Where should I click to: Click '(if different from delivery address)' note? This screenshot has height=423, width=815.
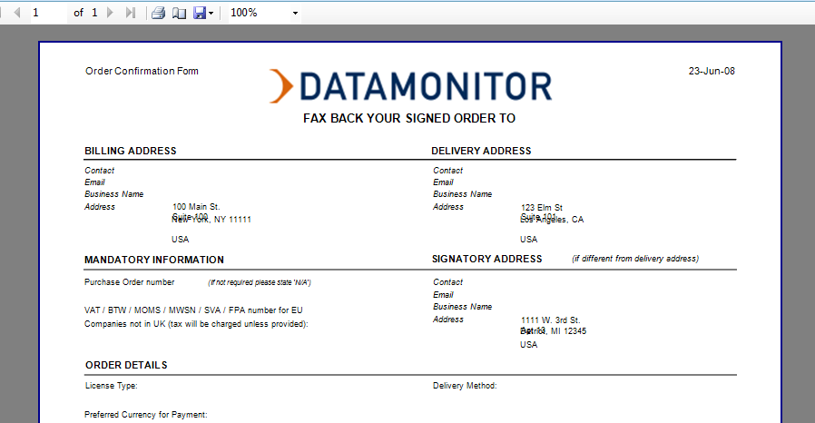click(635, 259)
